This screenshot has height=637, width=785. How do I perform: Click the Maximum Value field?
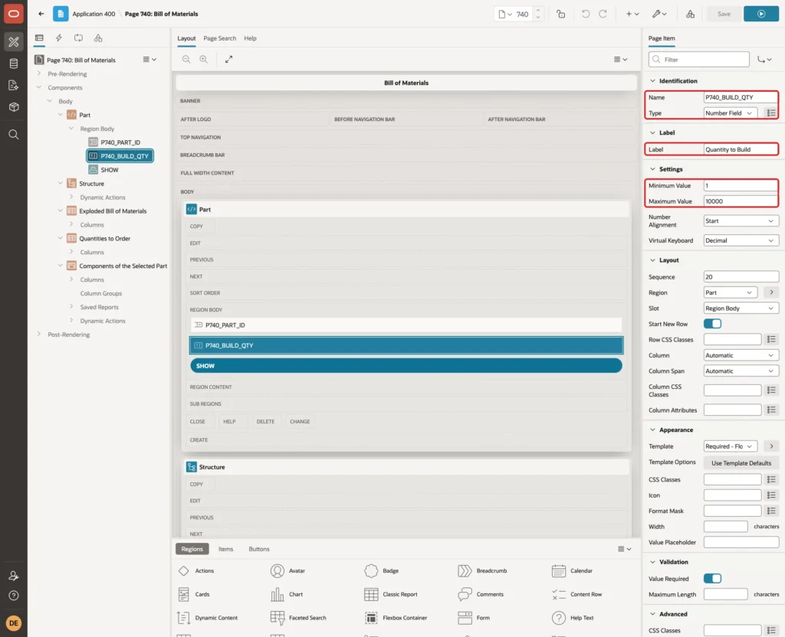click(x=740, y=201)
